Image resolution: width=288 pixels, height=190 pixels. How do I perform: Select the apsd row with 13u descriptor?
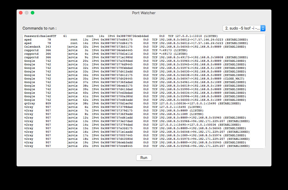point(136,40)
